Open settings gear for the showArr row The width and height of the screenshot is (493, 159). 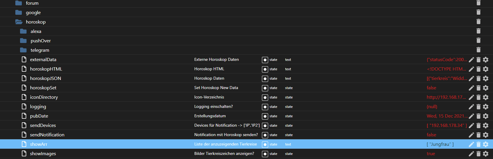coord(486,144)
